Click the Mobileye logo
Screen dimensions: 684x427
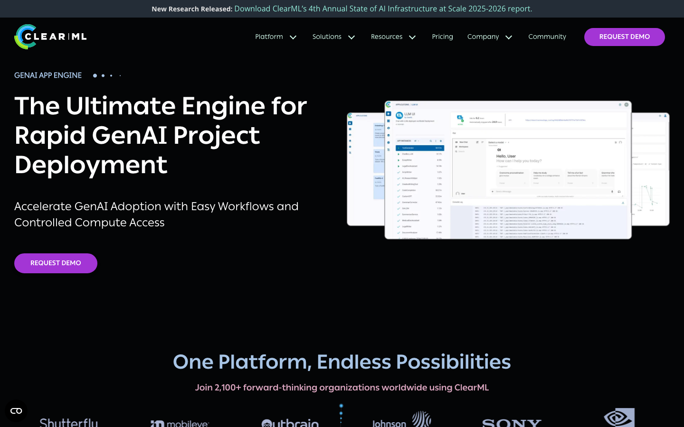180,423
